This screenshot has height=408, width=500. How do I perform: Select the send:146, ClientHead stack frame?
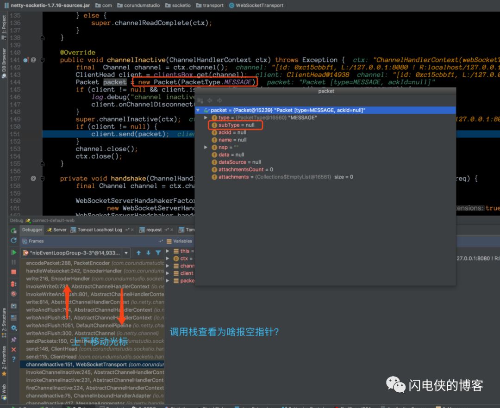(51, 349)
